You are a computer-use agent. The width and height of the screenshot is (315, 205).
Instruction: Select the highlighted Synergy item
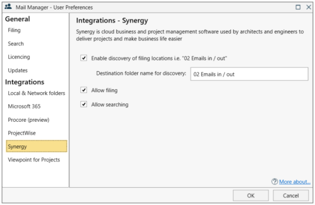tap(37, 146)
